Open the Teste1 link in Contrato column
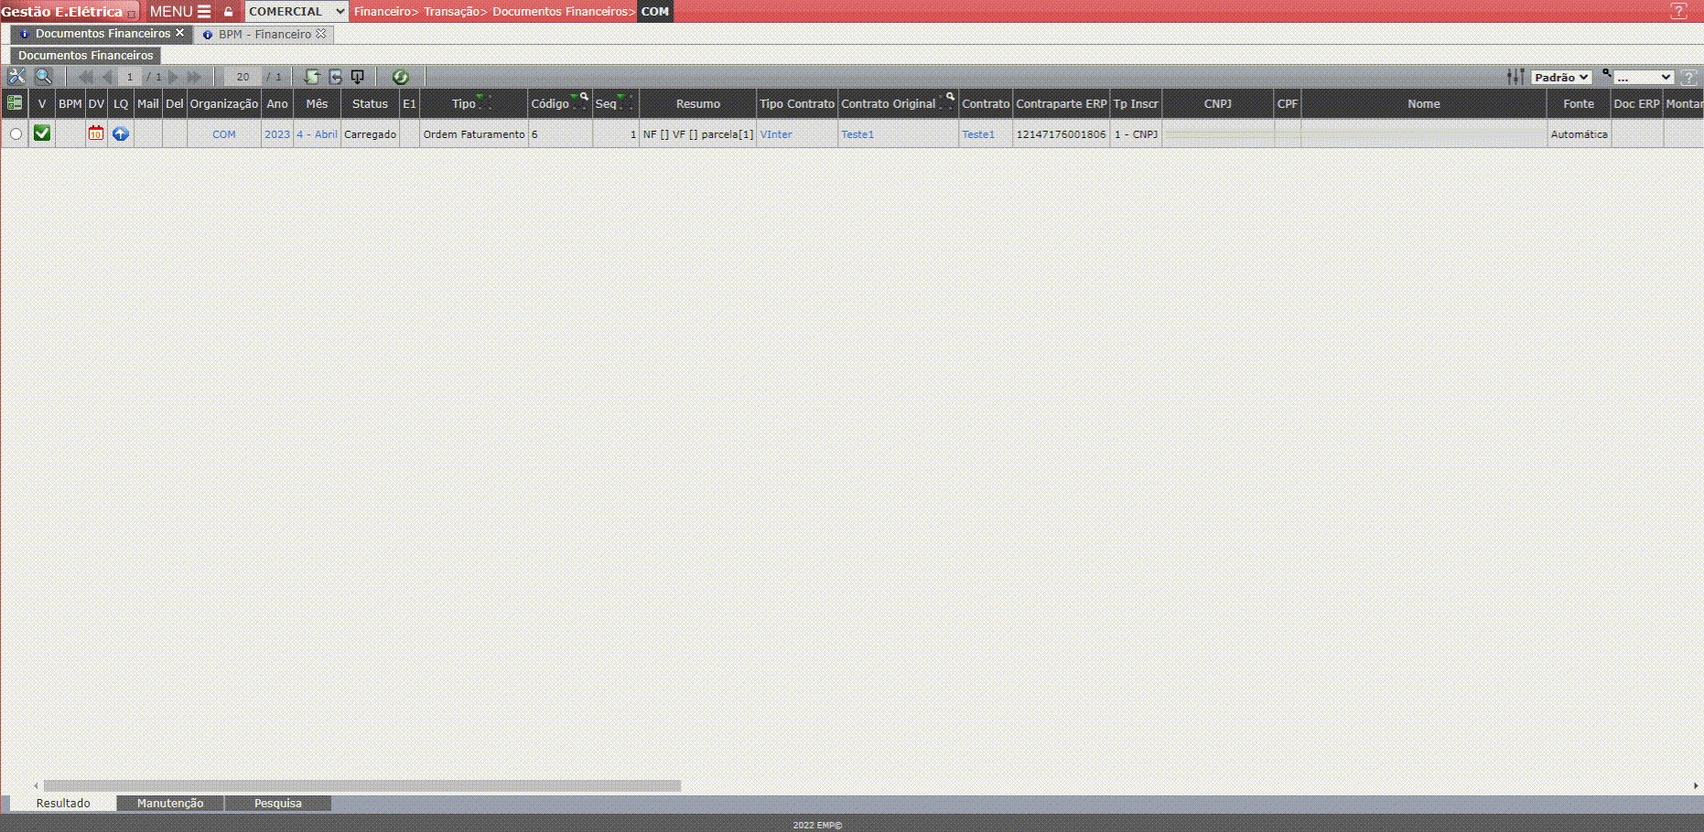This screenshot has width=1704, height=832. pyautogui.click(x=978, y=134)
